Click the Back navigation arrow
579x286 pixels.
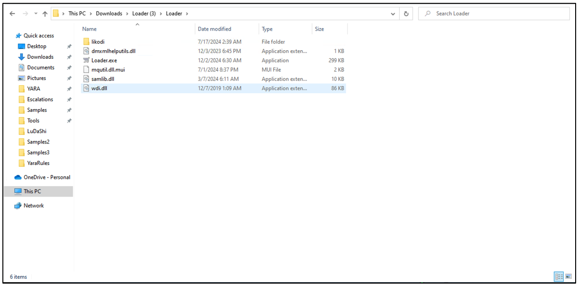12,14
